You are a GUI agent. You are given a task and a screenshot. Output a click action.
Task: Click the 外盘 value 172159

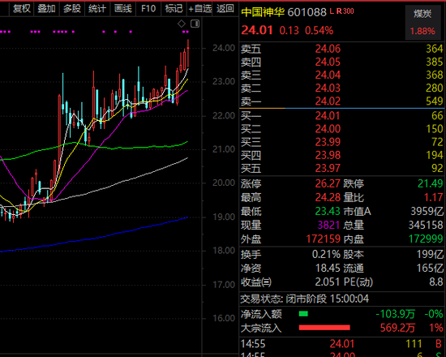click(x=324, y=239)
